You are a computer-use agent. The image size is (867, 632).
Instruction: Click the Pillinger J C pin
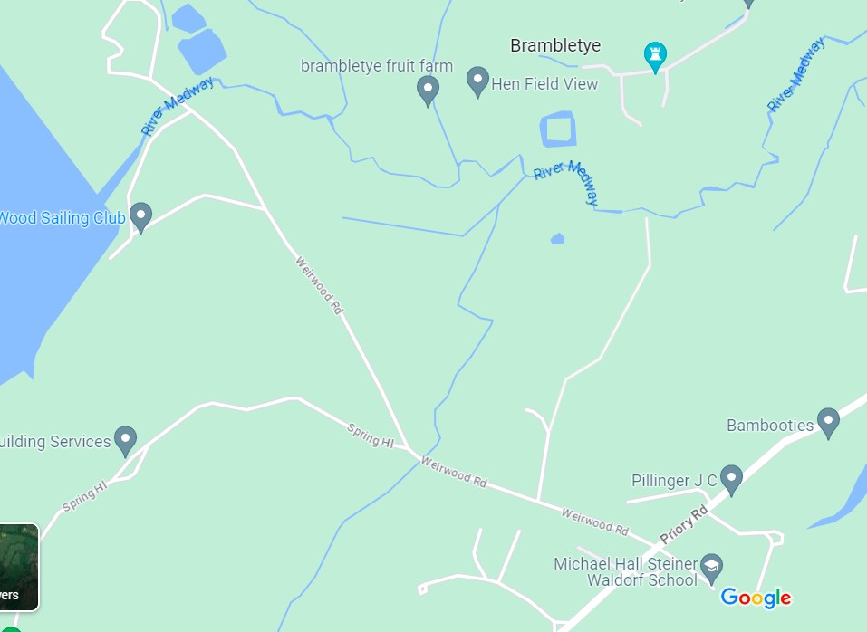[731, 480]
